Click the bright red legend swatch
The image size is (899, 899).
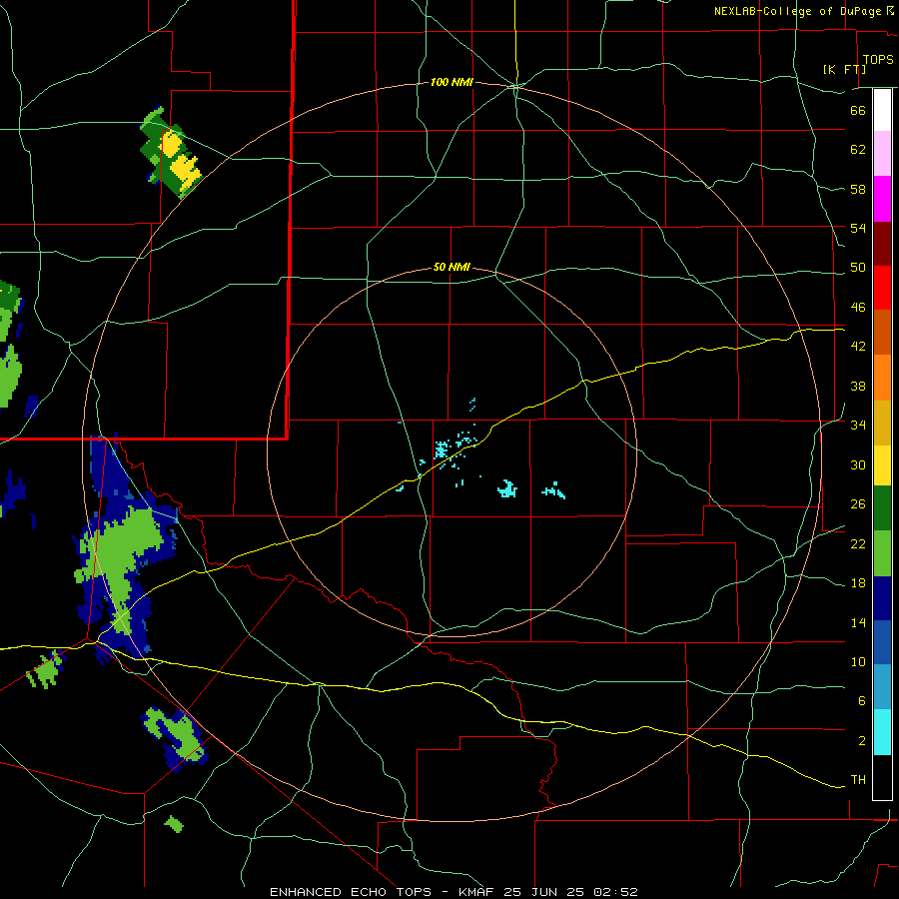pos(882,288)
